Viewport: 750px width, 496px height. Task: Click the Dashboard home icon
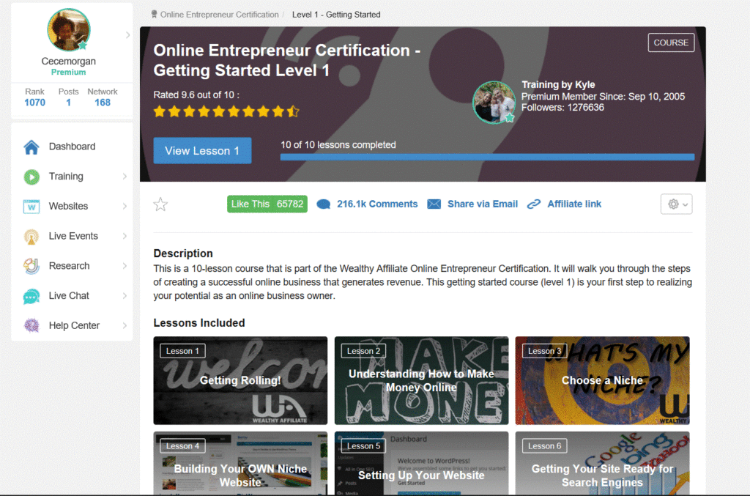click(x=31, y=147)
